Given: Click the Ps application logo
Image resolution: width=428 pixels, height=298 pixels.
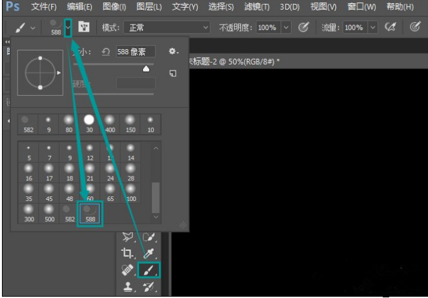Looking at the screenshot, I should click(12, 6).
